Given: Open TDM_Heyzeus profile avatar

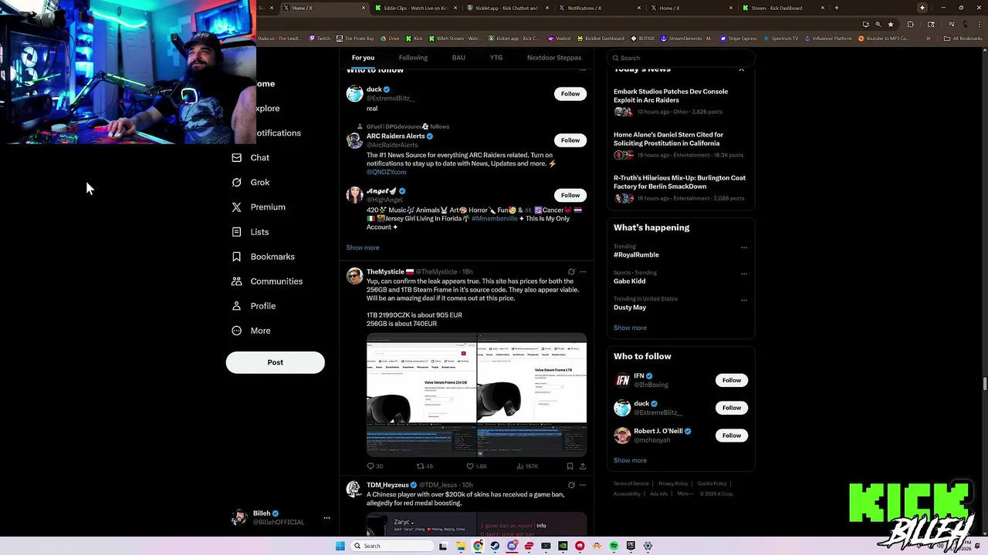Looking at the screenshot, I should point(354,489).
